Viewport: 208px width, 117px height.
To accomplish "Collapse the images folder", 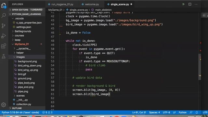I will point(27,57).
